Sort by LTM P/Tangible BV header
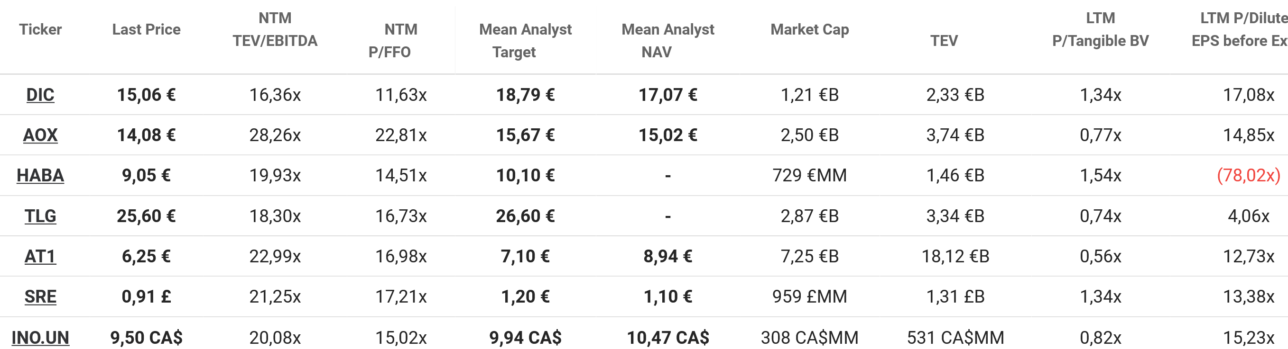The image size is (1288, 349). coord(1100,29)
